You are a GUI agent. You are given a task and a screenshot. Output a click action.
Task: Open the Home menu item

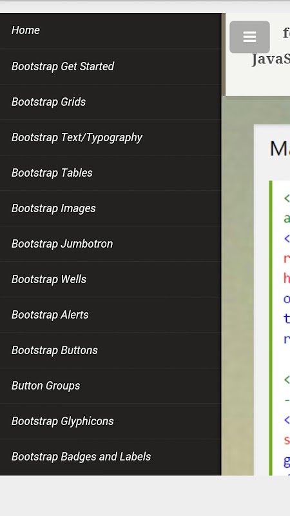pyautogui.click(x=110, y=30)
